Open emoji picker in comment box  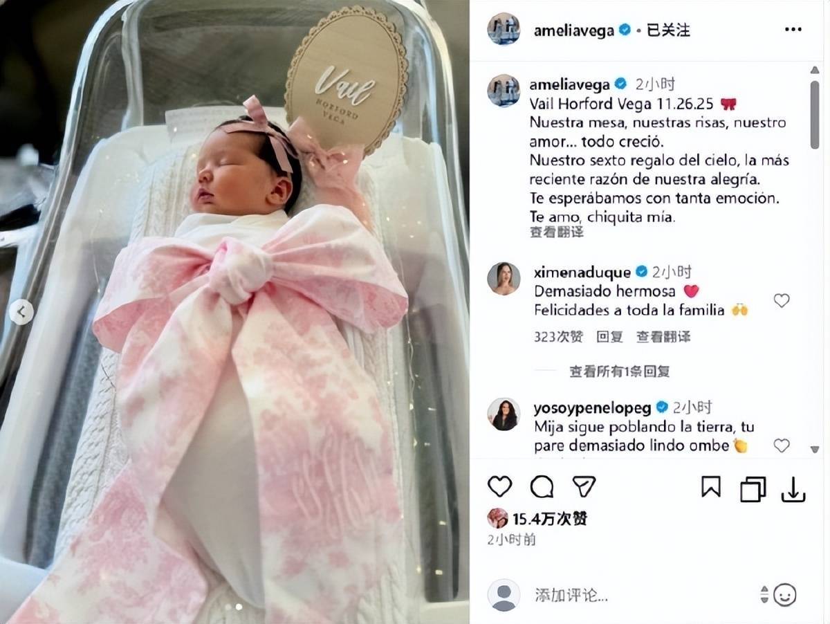pyautogui.click(x=785, y=594)
